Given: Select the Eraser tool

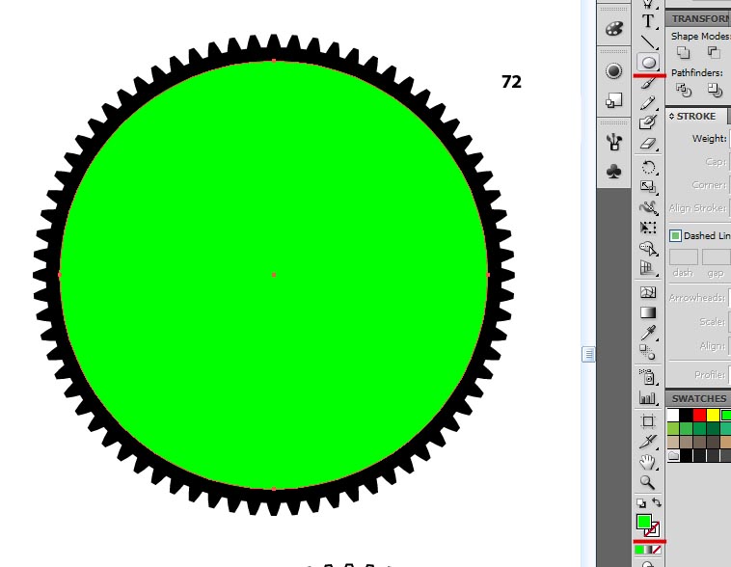Looking at the screenshot, I should pos(647,143).
